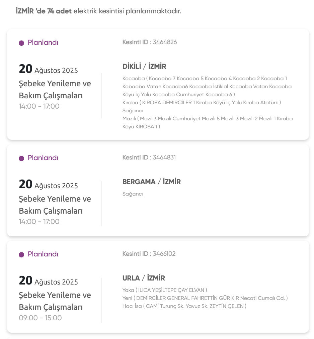314x339 pixels.
Task: Click the 09:00 - 15:00 time on Urla card
Action: coord(40,318)
